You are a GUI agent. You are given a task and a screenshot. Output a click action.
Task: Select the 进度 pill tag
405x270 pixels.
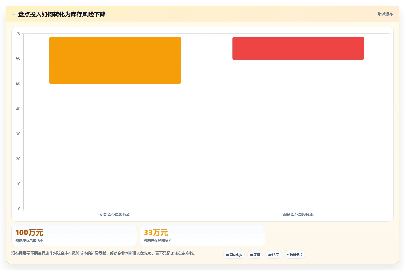[273, 255]
